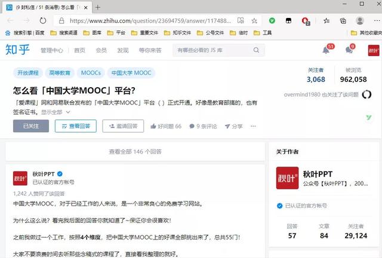382x258 pixels.
Task: Select the MOOCs topic tag
Action: point(91,73)
